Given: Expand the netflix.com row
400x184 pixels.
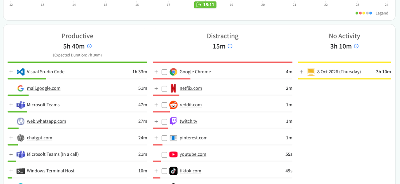Looking at the screenshot, I should [x=156, y=88].
